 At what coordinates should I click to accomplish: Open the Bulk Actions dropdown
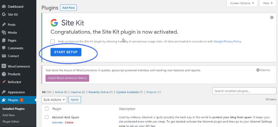point(54,100)
